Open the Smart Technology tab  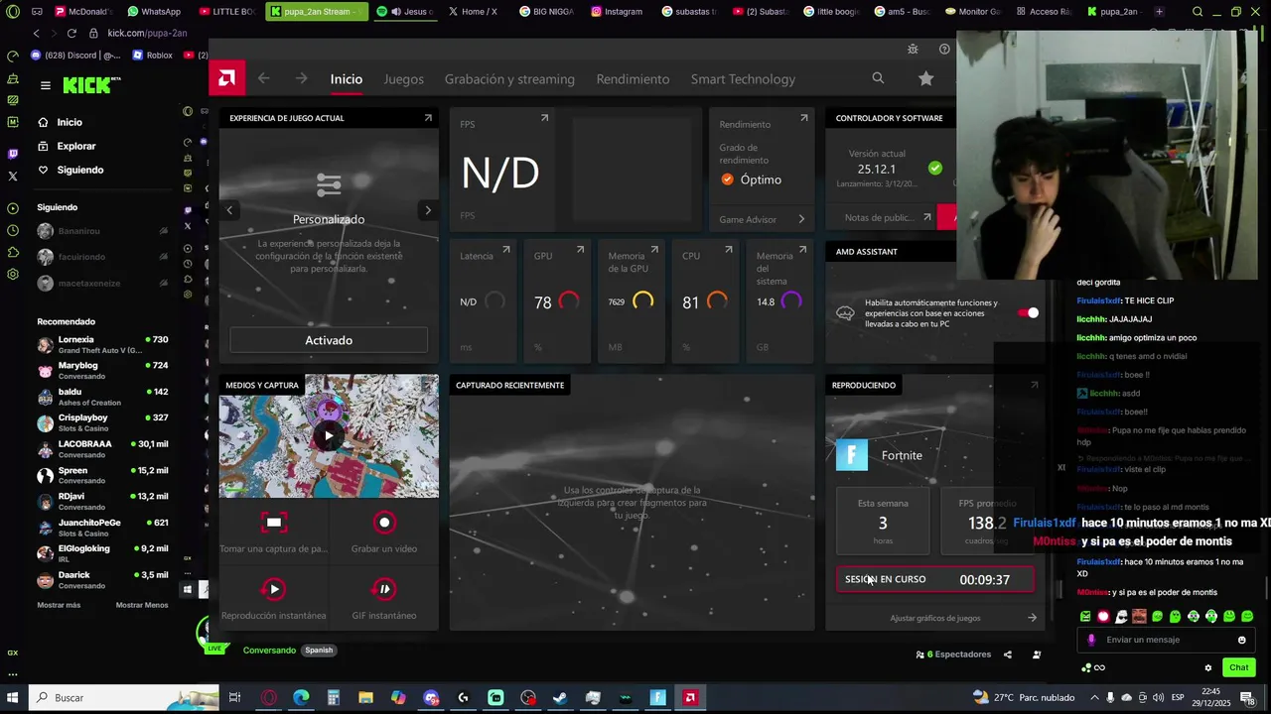[743, 78]
